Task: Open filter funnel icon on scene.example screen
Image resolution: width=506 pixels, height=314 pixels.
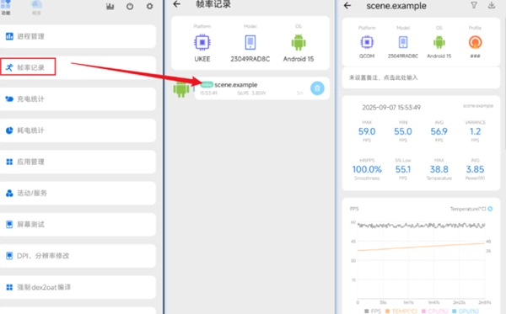Action: click(474, 5)
